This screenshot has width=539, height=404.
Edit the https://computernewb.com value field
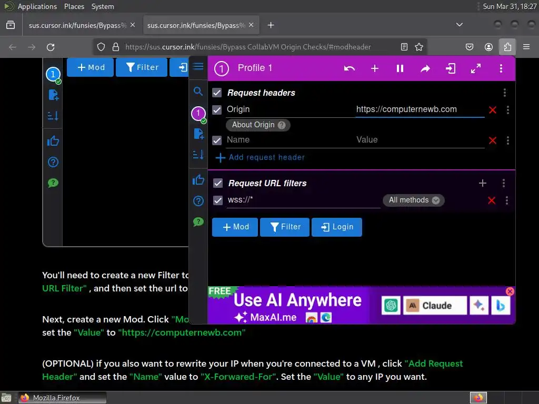(x=420, y=109)
